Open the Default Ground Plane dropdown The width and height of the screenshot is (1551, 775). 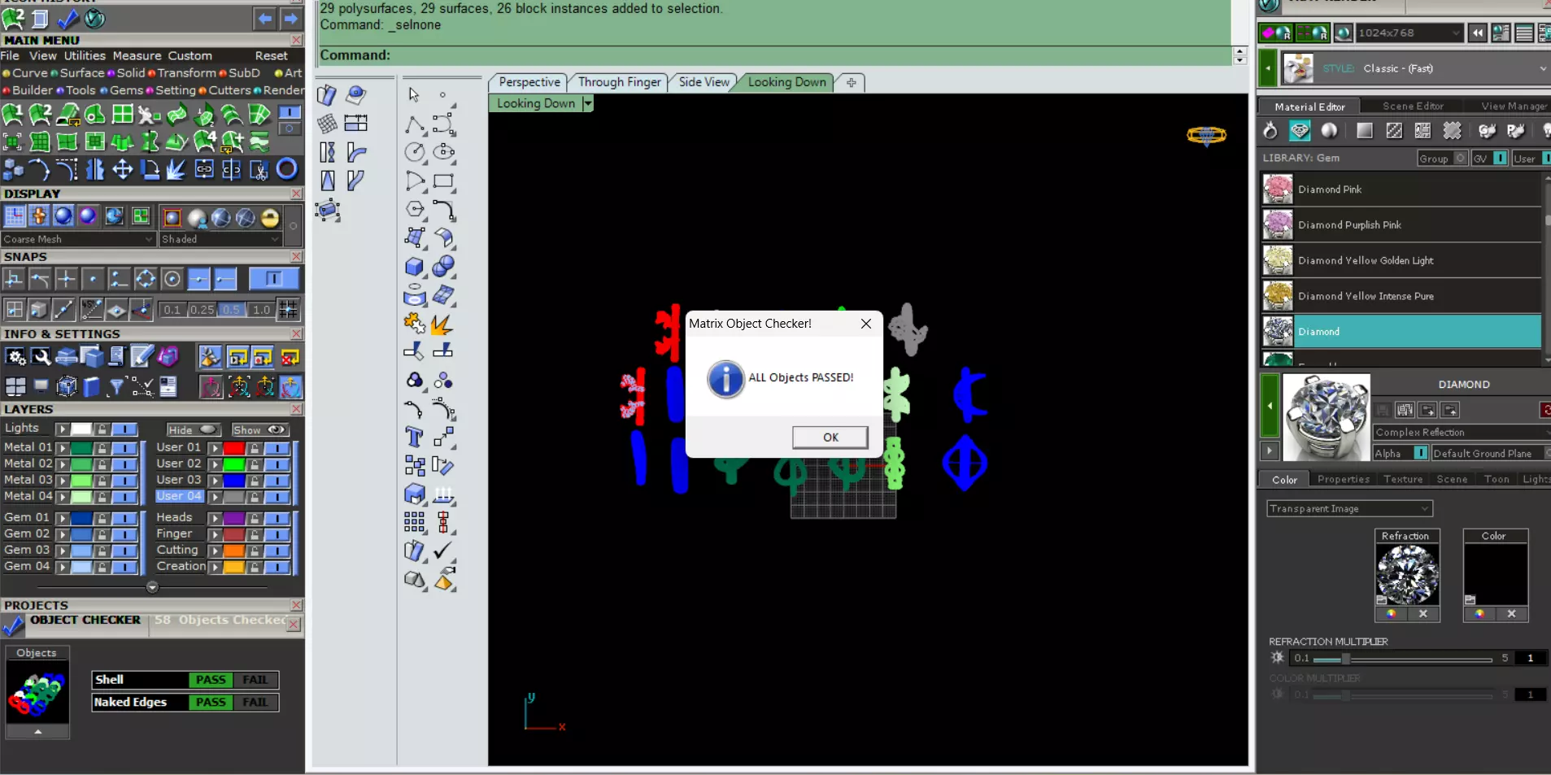pyautogui.click(x=1491, y=454)
